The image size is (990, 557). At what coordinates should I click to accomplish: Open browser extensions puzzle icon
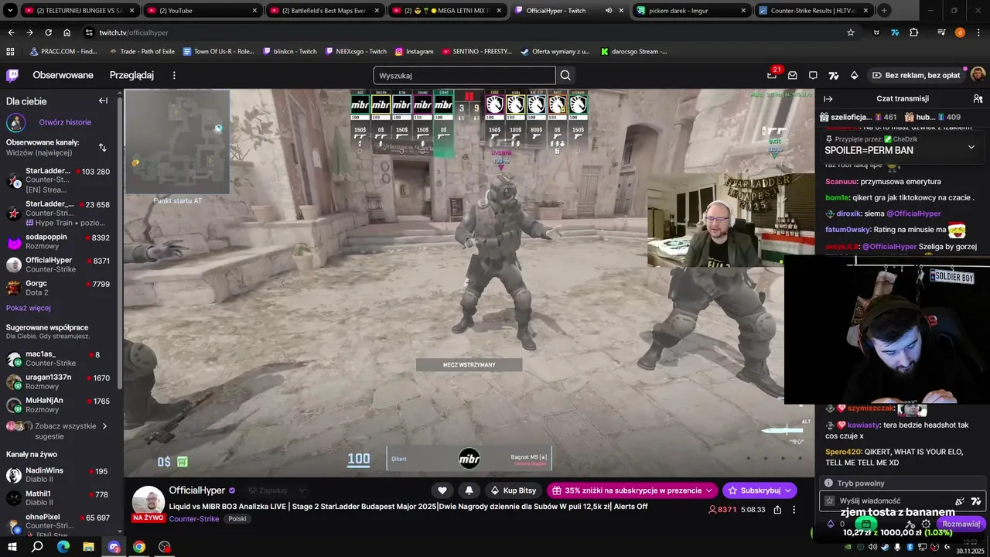point(914,32)
